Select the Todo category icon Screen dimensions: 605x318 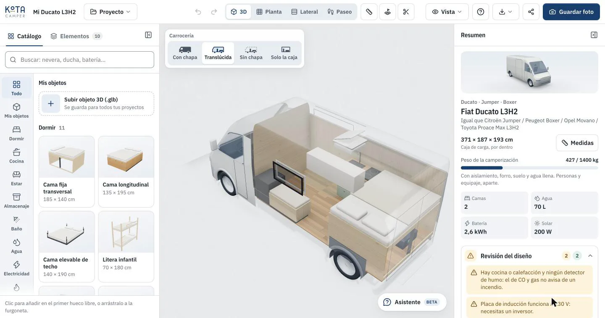[x=16, y=88]
